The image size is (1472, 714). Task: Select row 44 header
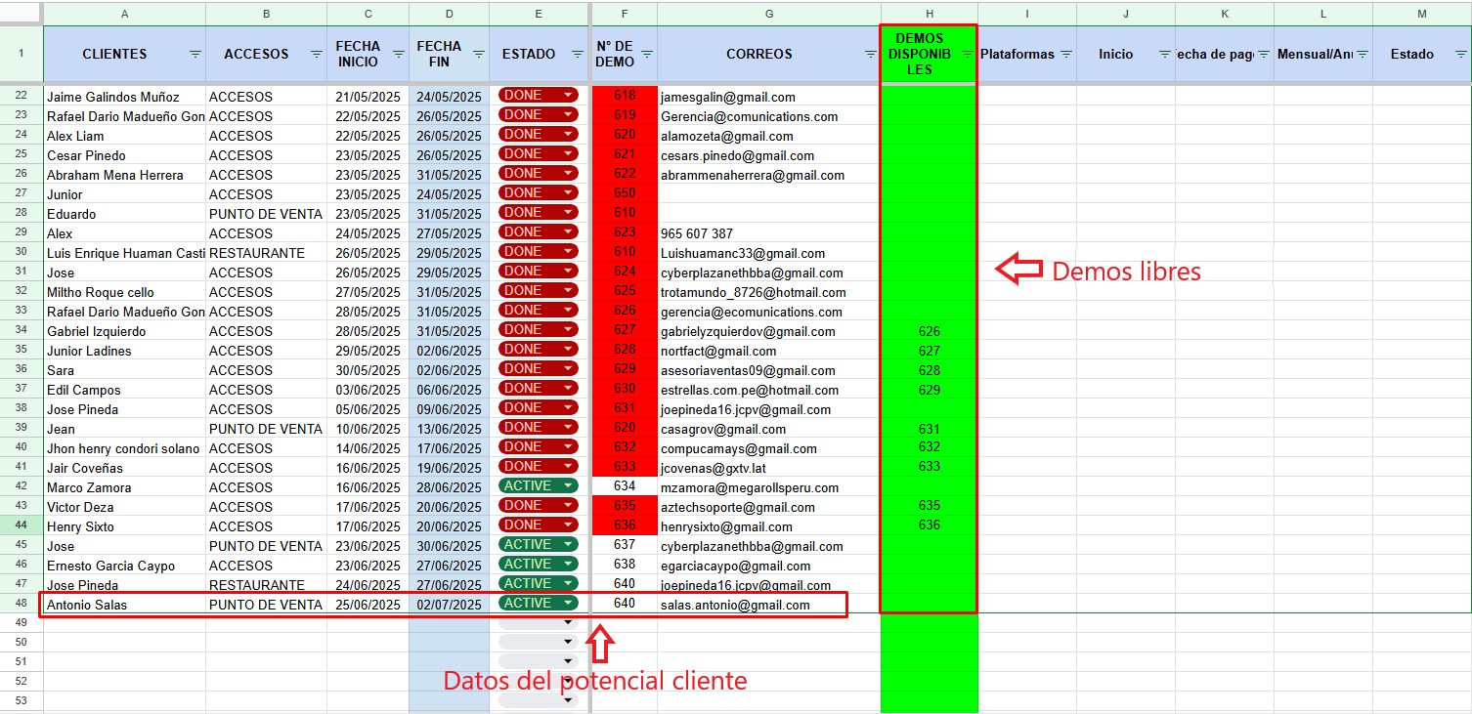[22, 525]
